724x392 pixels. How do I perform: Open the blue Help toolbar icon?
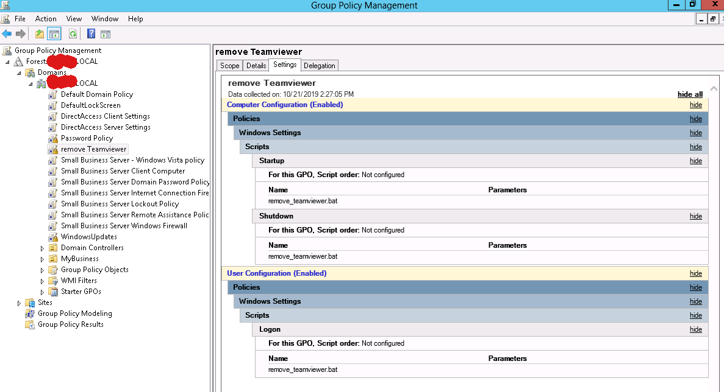point(91,33)
